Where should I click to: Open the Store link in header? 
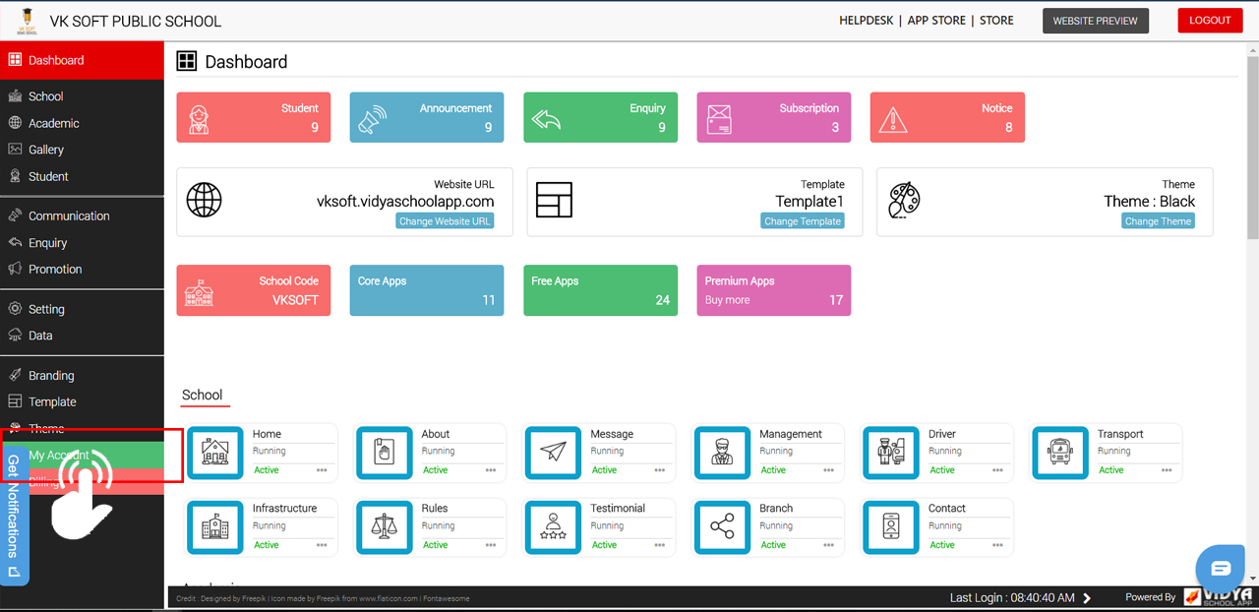pyautogui.click(x=996, y=20)
